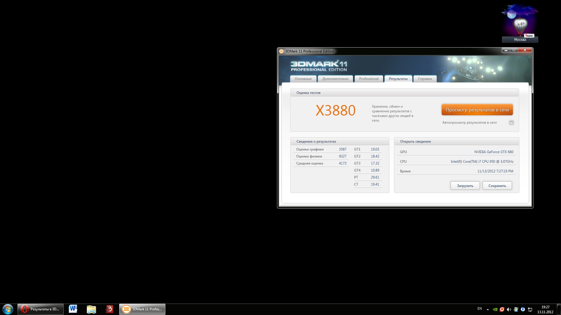Click the CT value 19.41

[375, 184]
